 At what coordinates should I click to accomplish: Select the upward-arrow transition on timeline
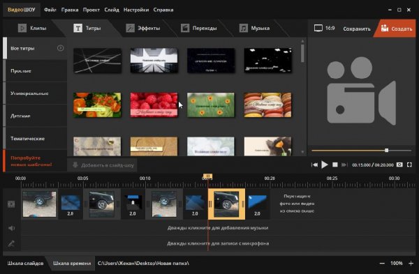point(133,205)
